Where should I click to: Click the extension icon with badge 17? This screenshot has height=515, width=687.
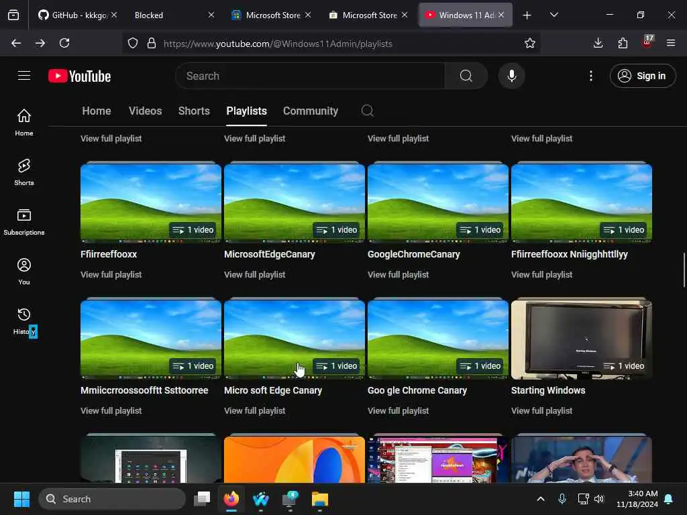647,42
